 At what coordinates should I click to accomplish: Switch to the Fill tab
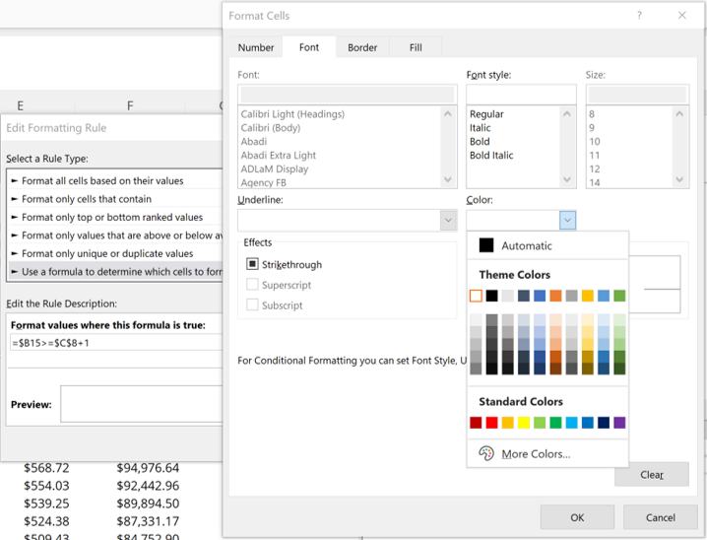[x=416, y=47]
